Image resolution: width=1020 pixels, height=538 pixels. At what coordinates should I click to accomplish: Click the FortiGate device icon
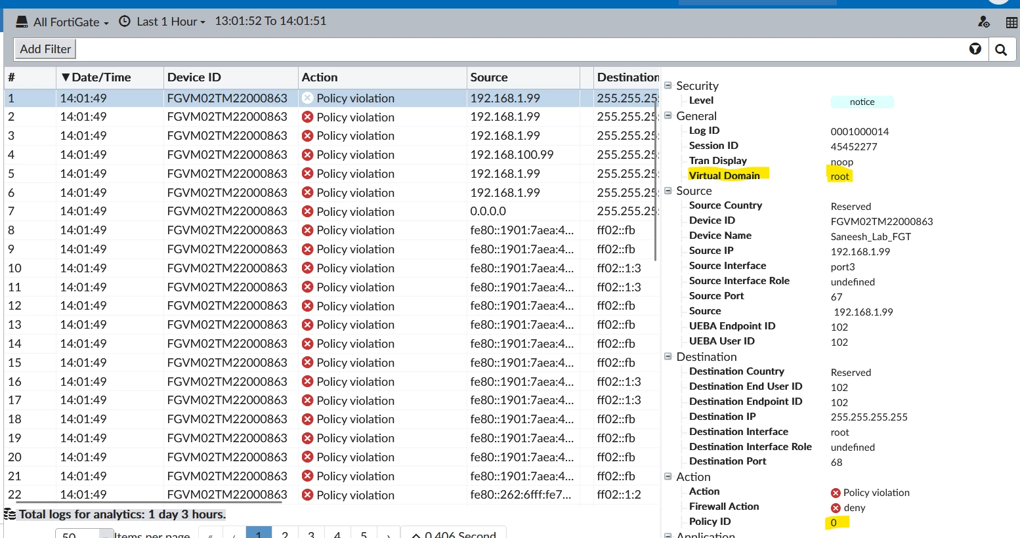22,22
